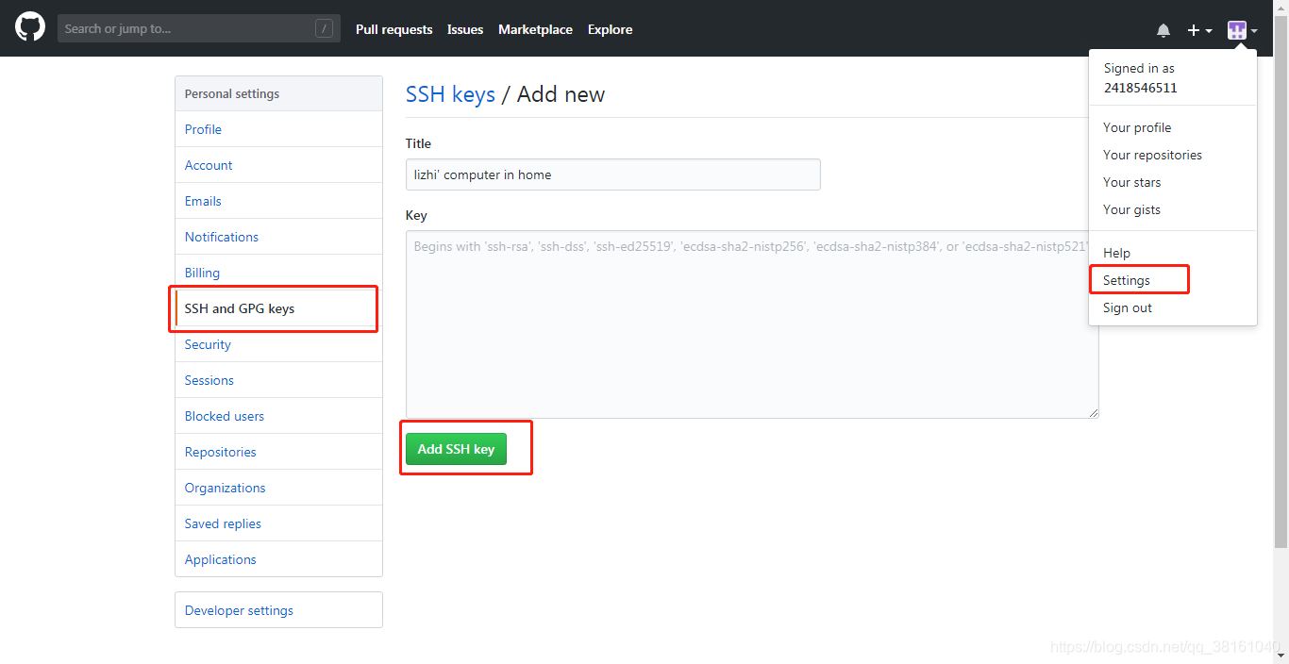The width and height of the screenshot is (1289, 664).
Task: Select Your stars in user menu
Action: [1173, 182]
